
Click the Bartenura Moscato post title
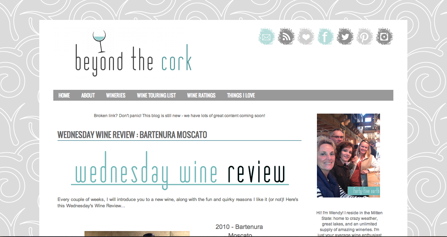pos(132,135)
